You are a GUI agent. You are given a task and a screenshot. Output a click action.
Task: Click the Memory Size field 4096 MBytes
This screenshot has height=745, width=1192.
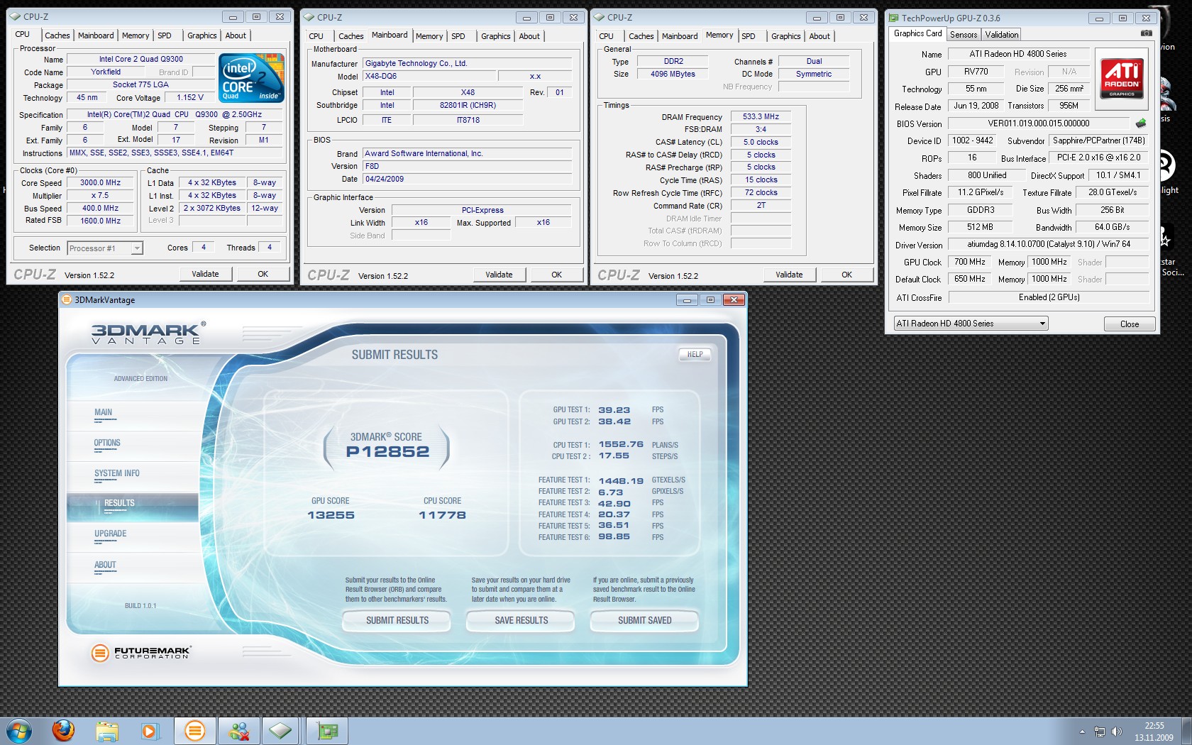pyautogui.click(x=673, y=74)
